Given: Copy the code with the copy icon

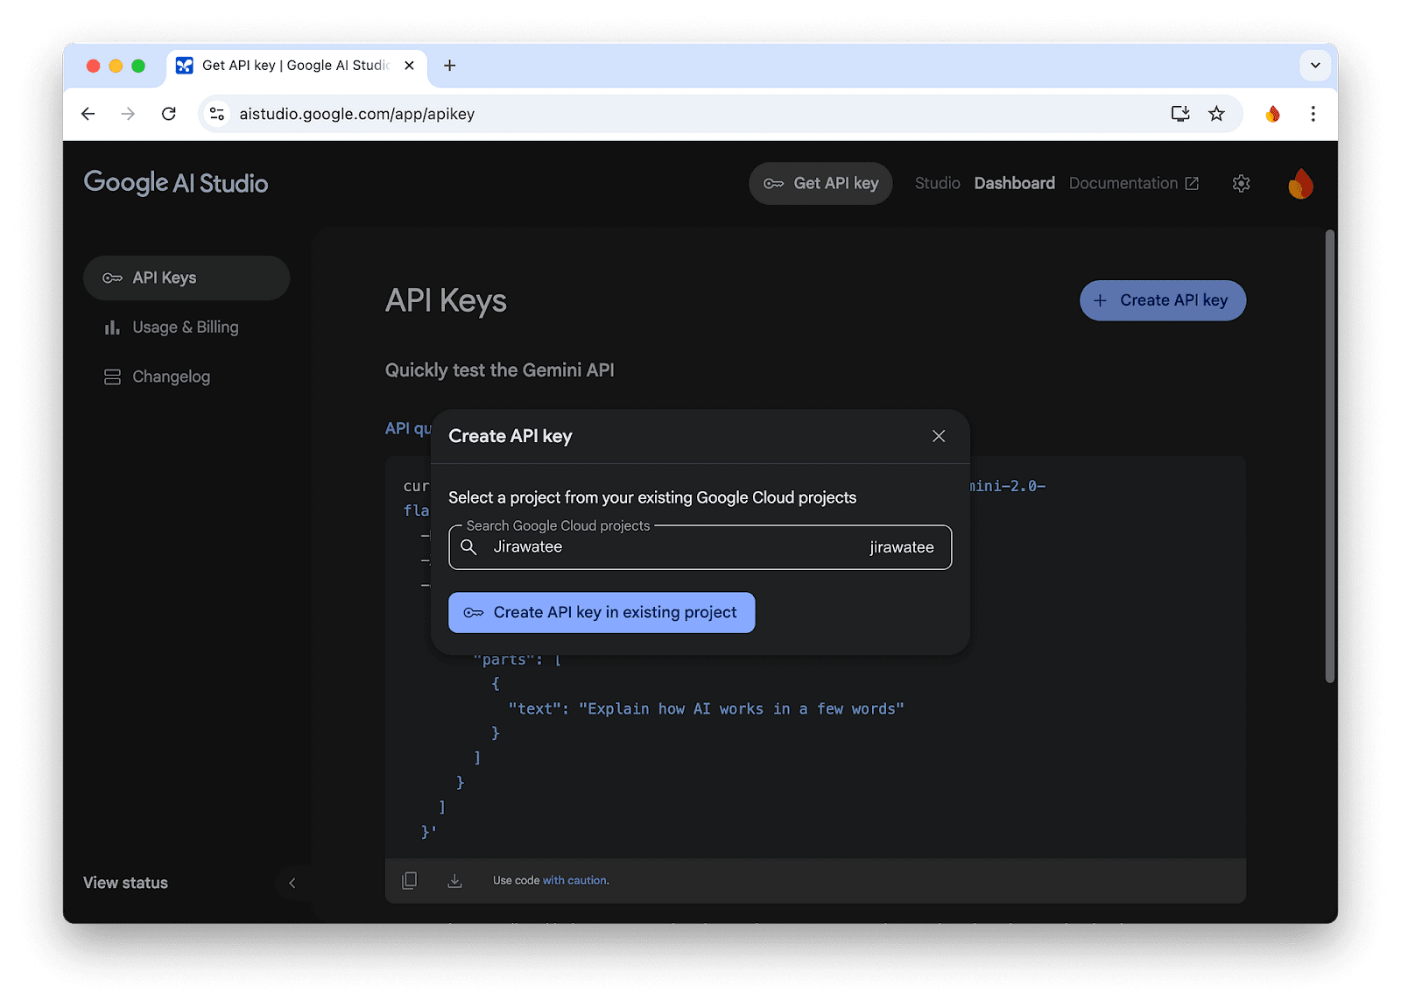Looking at the screenshot, I should tap(409, 881).
